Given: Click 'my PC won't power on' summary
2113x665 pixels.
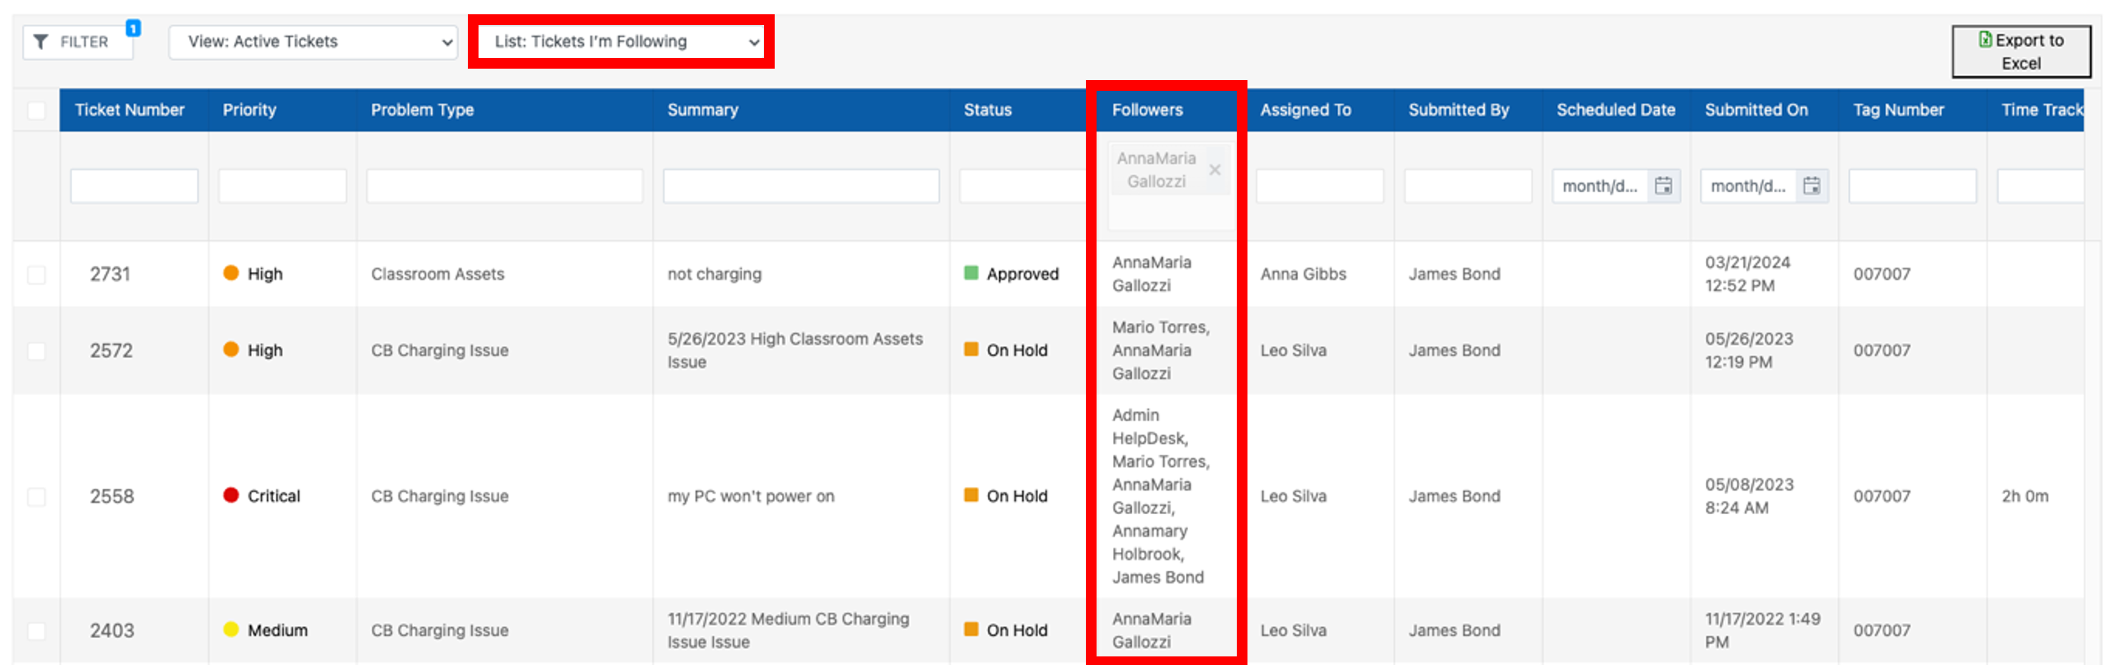Looking at the screenshot, I should 750,496.
